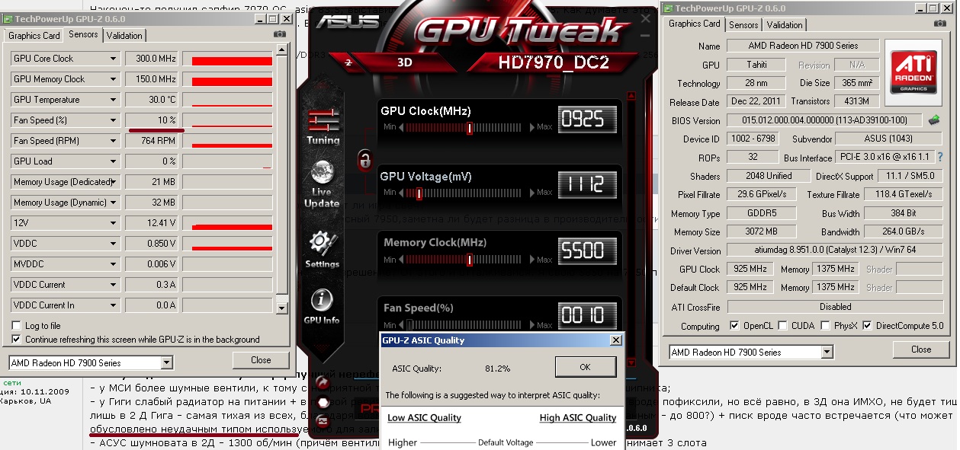Switch to Graphics Card tab in left GPU-Z
The width and height of the screenshot is (960, 450).
tap(34, 36)
